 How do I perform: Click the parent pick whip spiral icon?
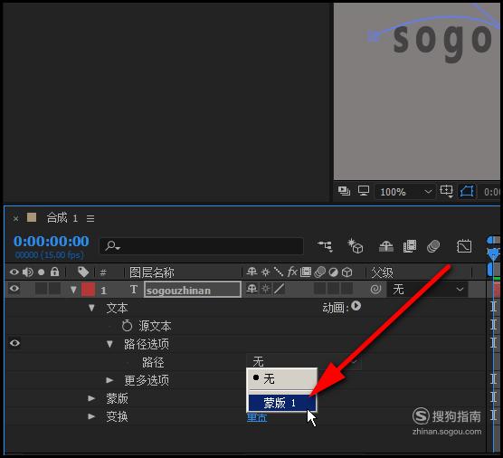[x=375, y=289]
